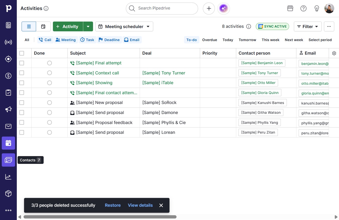Open the target-shaped sidebar icon
Screen dimensions: 339x220
pyautogui.click(x=8, y=59)
